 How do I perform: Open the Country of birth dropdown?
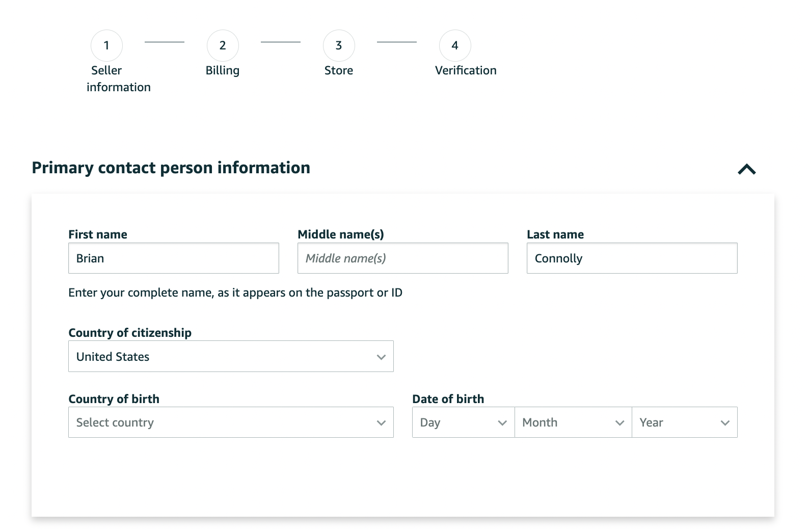point(231,422)
